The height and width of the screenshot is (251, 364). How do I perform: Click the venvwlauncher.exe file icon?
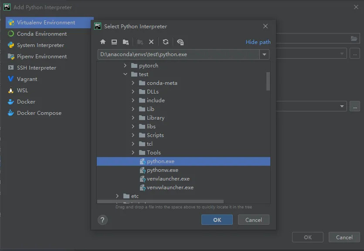(x=143, y=187)
